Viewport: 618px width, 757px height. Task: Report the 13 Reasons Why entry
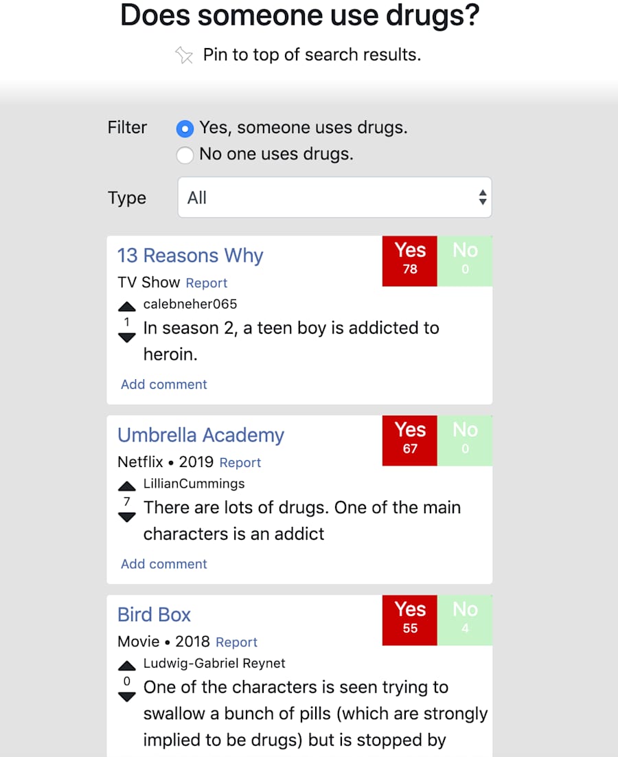coord(207,283)
